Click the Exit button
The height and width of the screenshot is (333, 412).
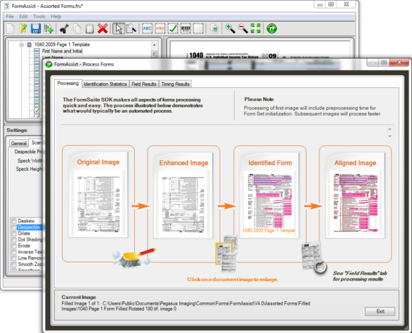380,311
